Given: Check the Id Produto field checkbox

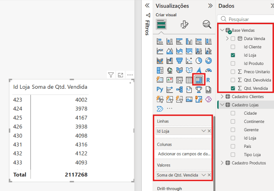Looking at the screenshot, I should pos(233,63).
